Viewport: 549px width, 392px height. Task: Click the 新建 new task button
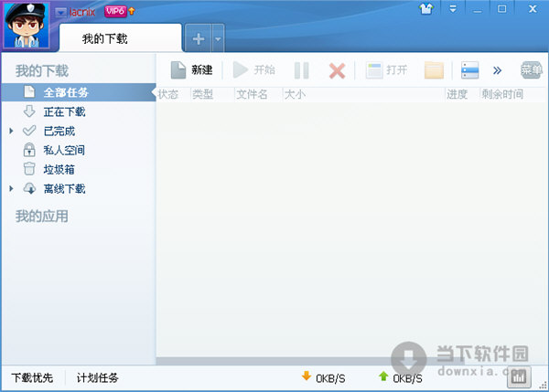191,70
